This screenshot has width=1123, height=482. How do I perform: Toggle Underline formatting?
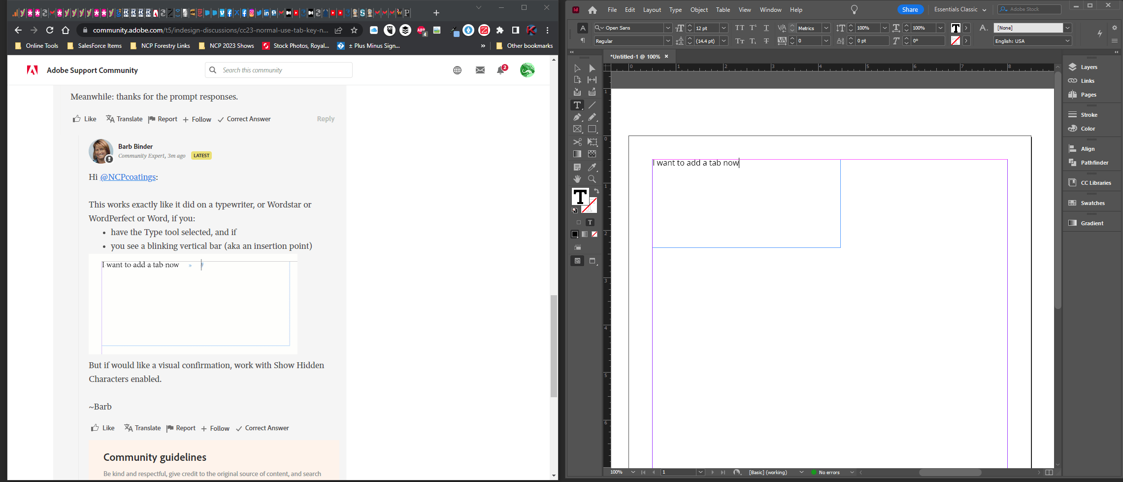pos(766,28)
